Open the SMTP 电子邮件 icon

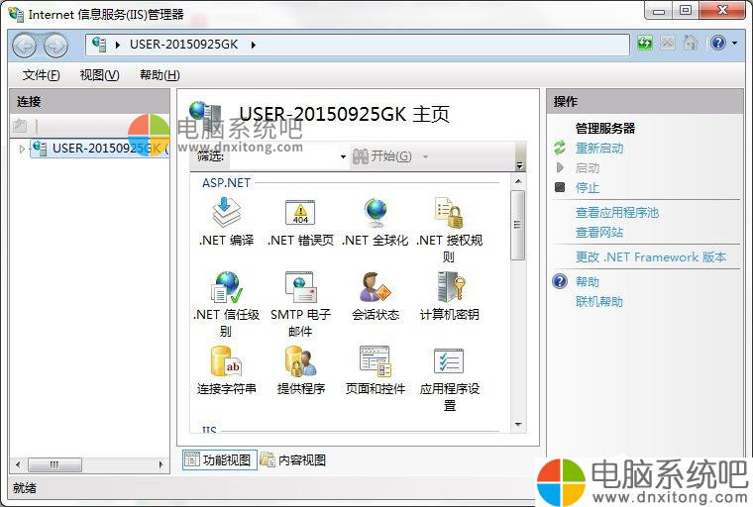(x=300, y=286)
